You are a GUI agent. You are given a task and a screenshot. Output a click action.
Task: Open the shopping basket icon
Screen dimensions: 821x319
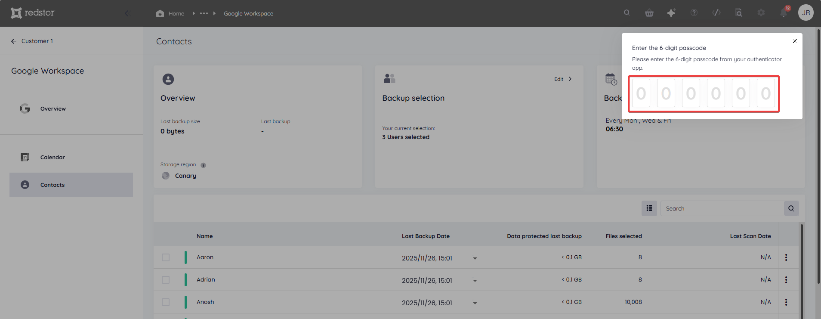pos(649,13)
